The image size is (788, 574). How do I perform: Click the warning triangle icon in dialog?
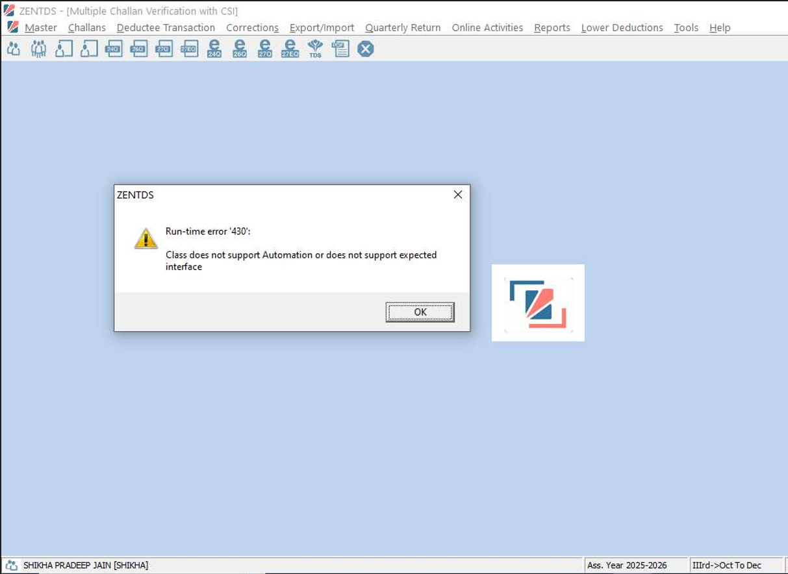146,238
